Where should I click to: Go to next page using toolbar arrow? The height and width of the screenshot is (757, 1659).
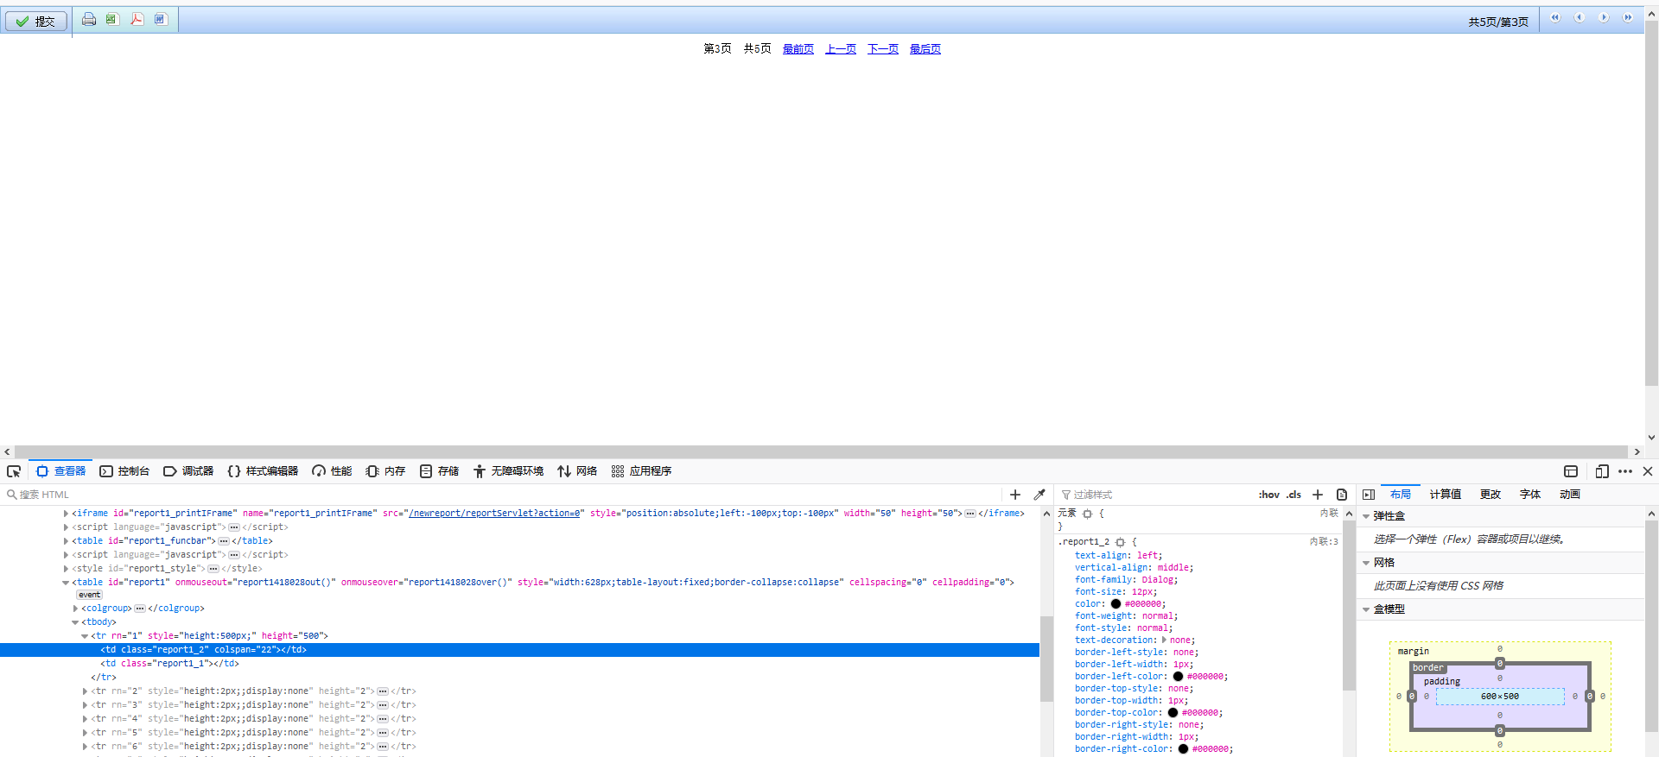tap(1604, 17)
